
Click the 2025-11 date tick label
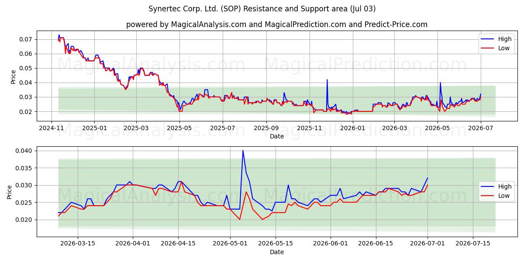pyautogui.click(x=309, y=128)
